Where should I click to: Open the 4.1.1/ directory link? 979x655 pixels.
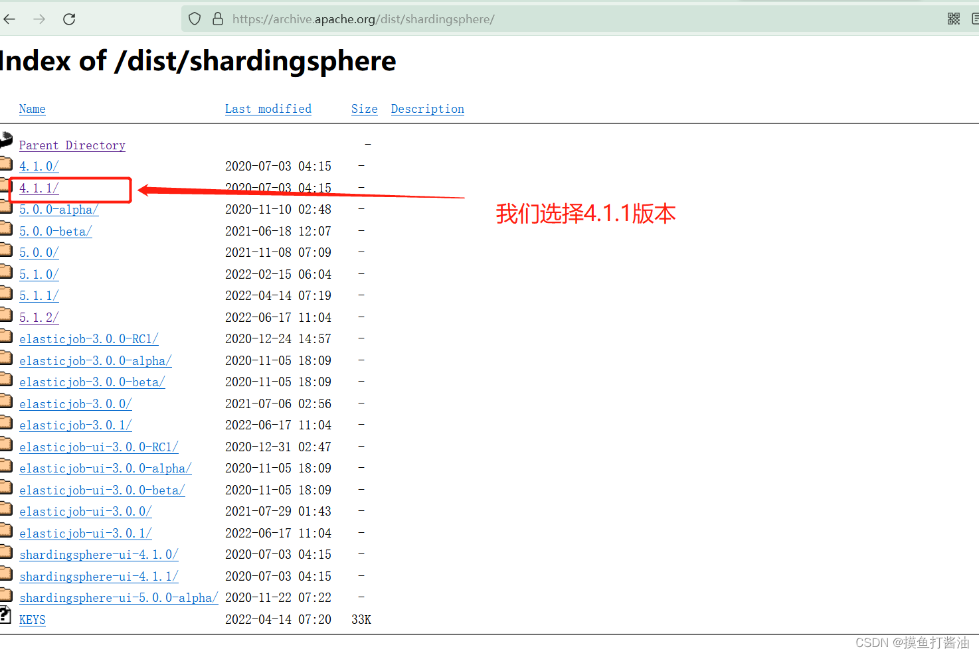pos(39,188)
